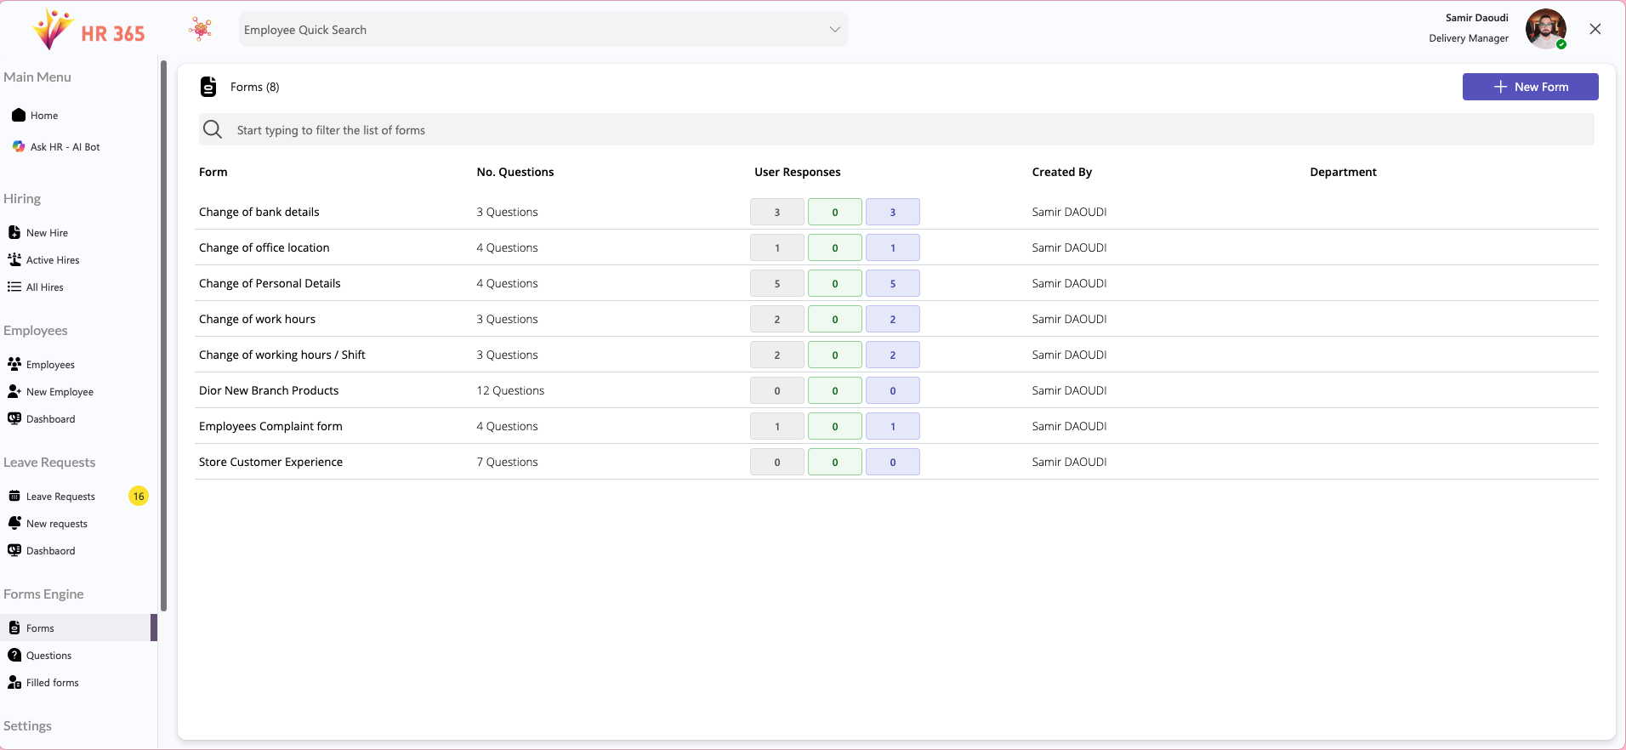Click the New Hire sidebar icon
Viewport: 1626px width, 750px height.
point(14,232)
